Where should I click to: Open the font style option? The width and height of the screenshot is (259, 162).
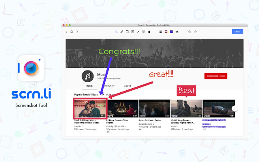(177, 32)
